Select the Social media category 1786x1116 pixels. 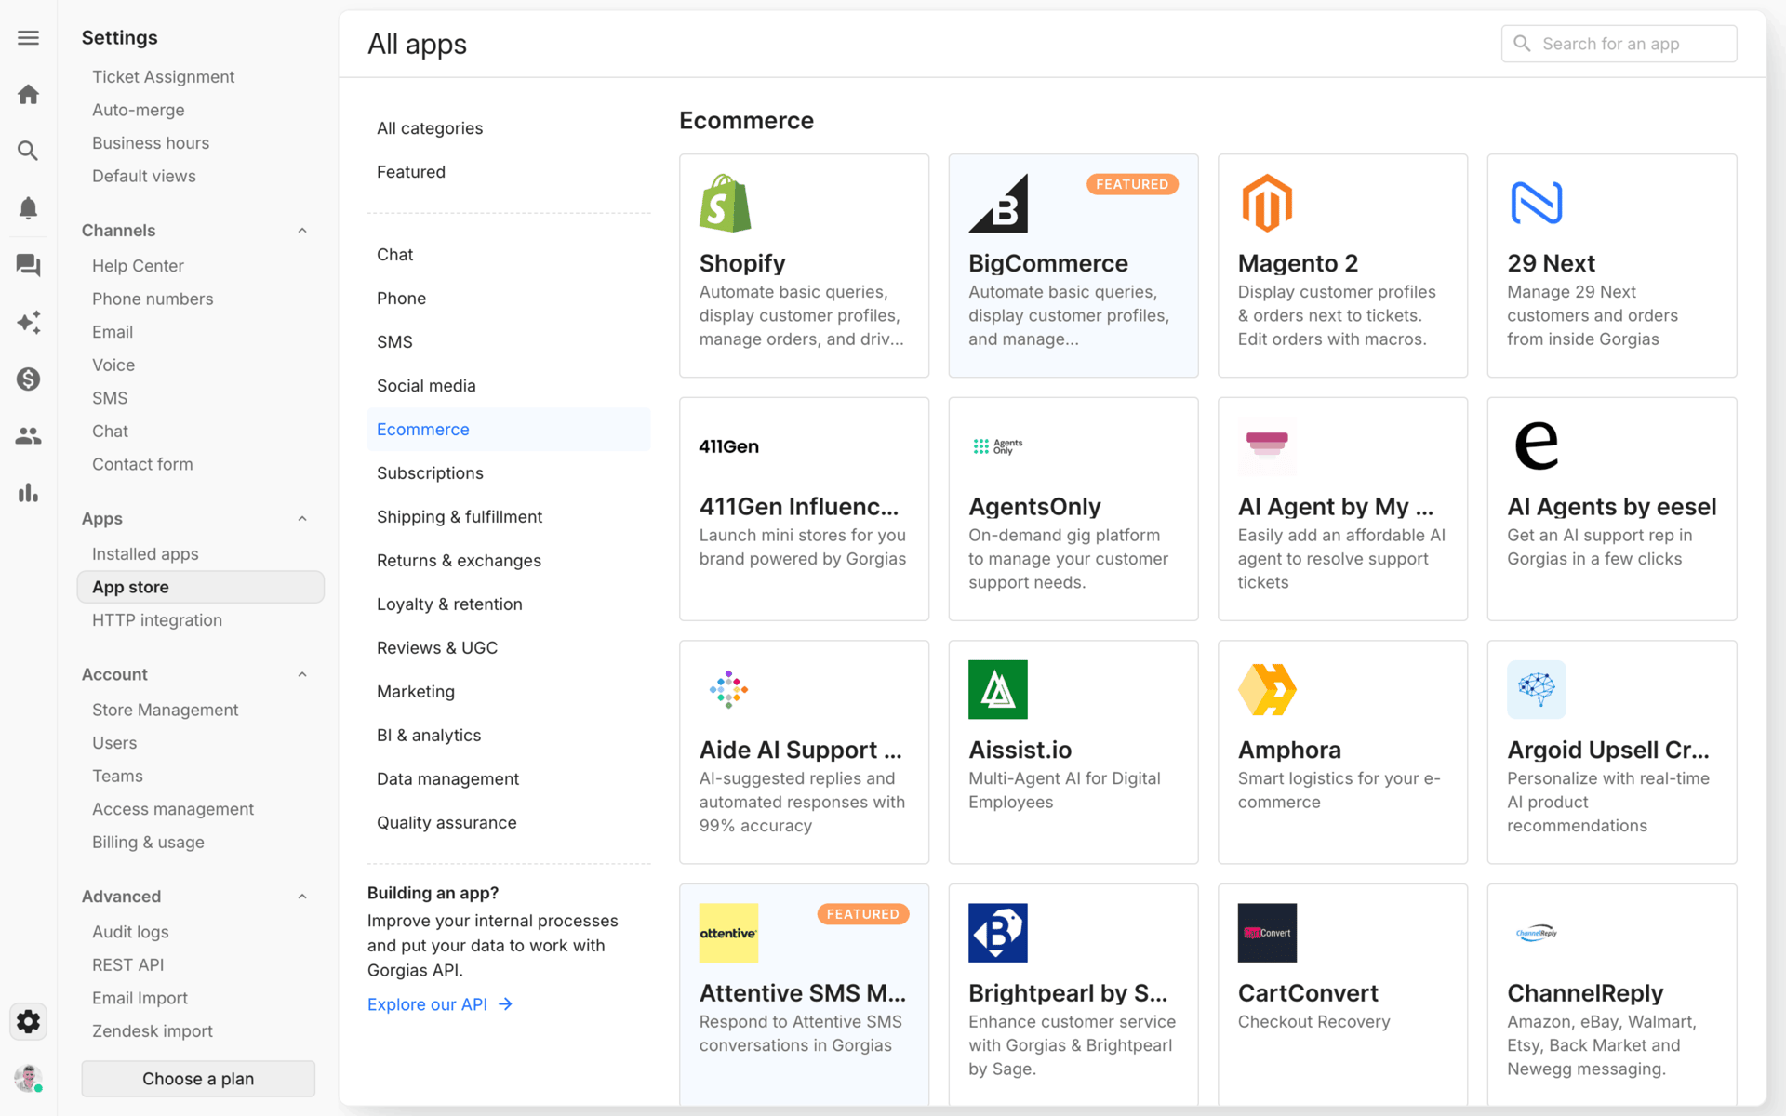pos(509,386)
